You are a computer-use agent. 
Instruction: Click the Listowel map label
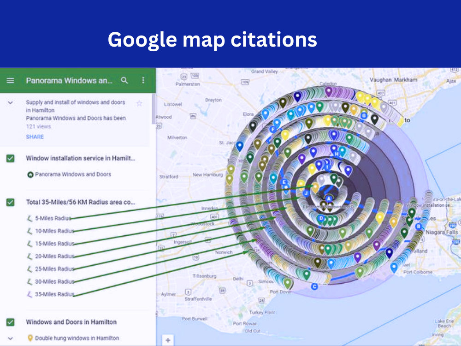pos(173,104)
